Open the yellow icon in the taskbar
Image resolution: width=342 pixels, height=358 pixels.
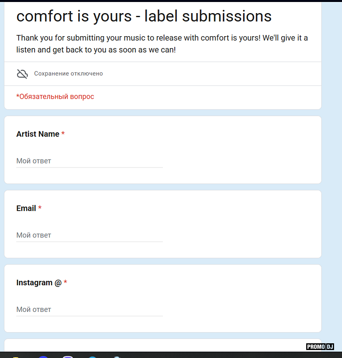pos(16,356)
